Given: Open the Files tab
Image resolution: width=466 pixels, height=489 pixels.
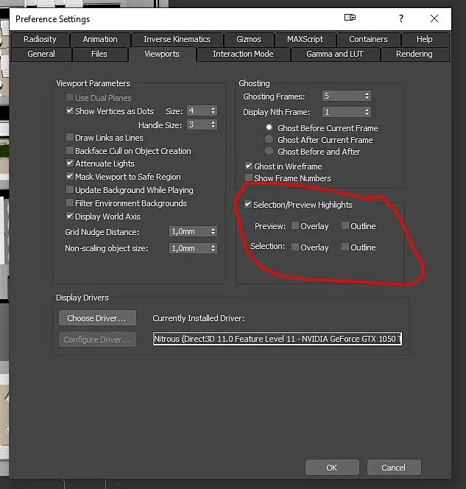Looking at the screenshot, I should 99,54.
